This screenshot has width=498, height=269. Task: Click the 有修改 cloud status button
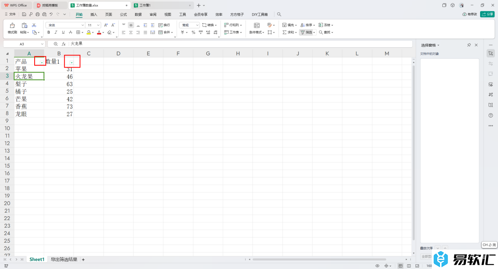click(470, 14)
